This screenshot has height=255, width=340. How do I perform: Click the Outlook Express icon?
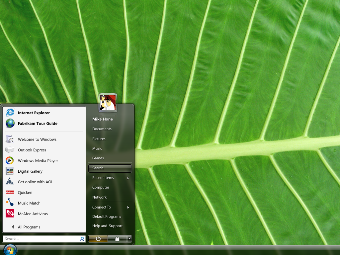(x=10, y=150)
